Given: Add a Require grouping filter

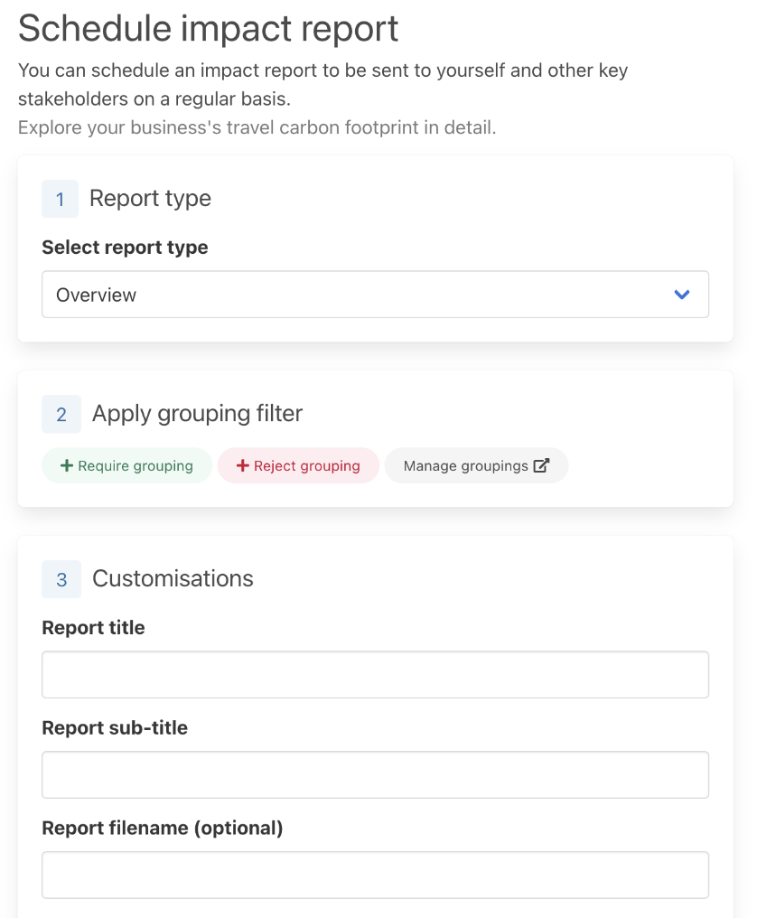Looking at the screenshot, I should pos(127,466).
